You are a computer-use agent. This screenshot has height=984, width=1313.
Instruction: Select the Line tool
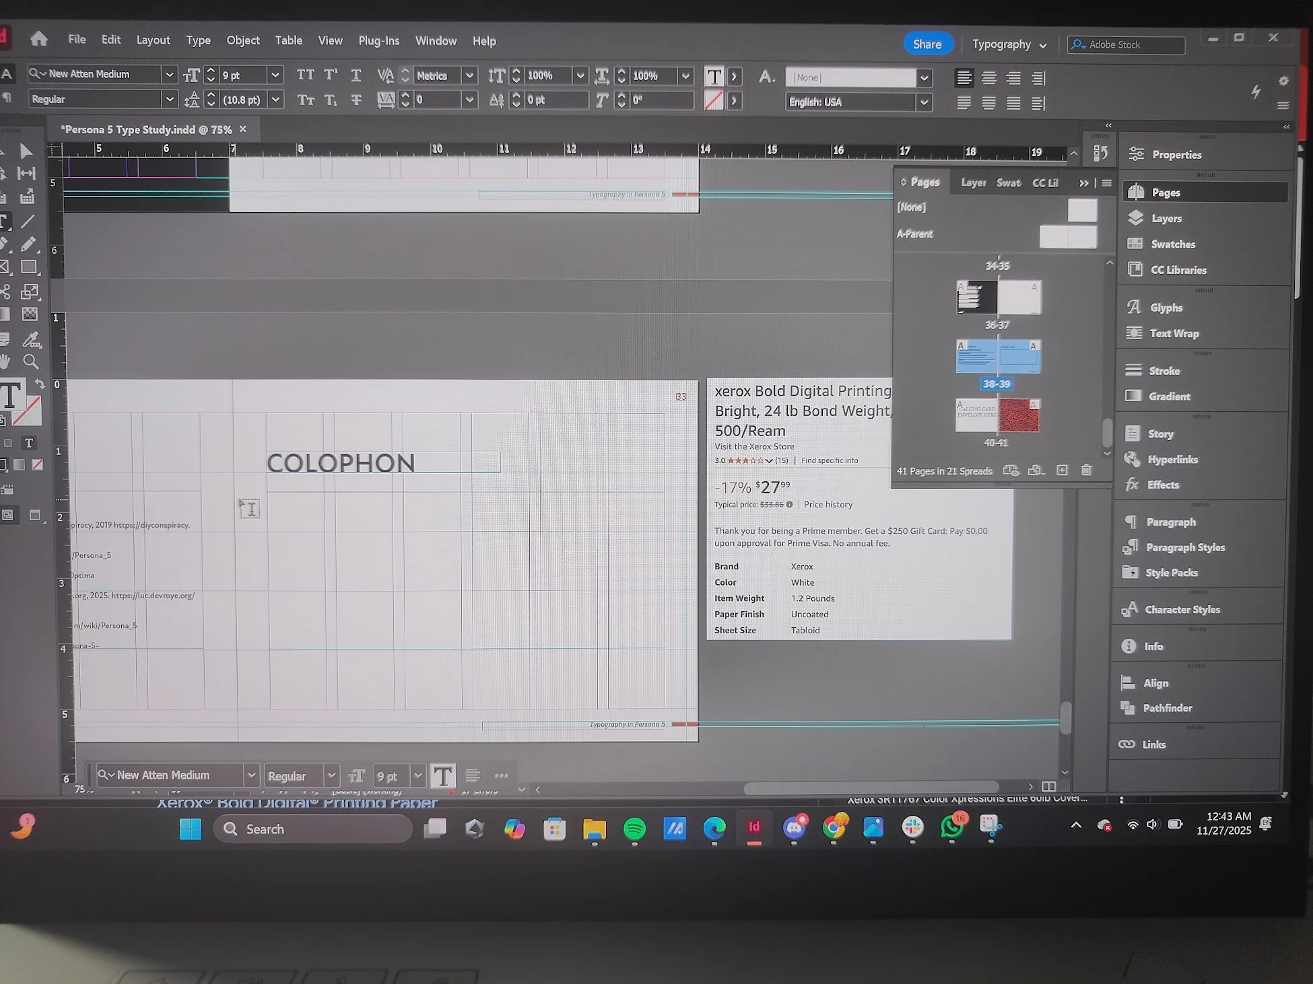[x=28, y=221]
